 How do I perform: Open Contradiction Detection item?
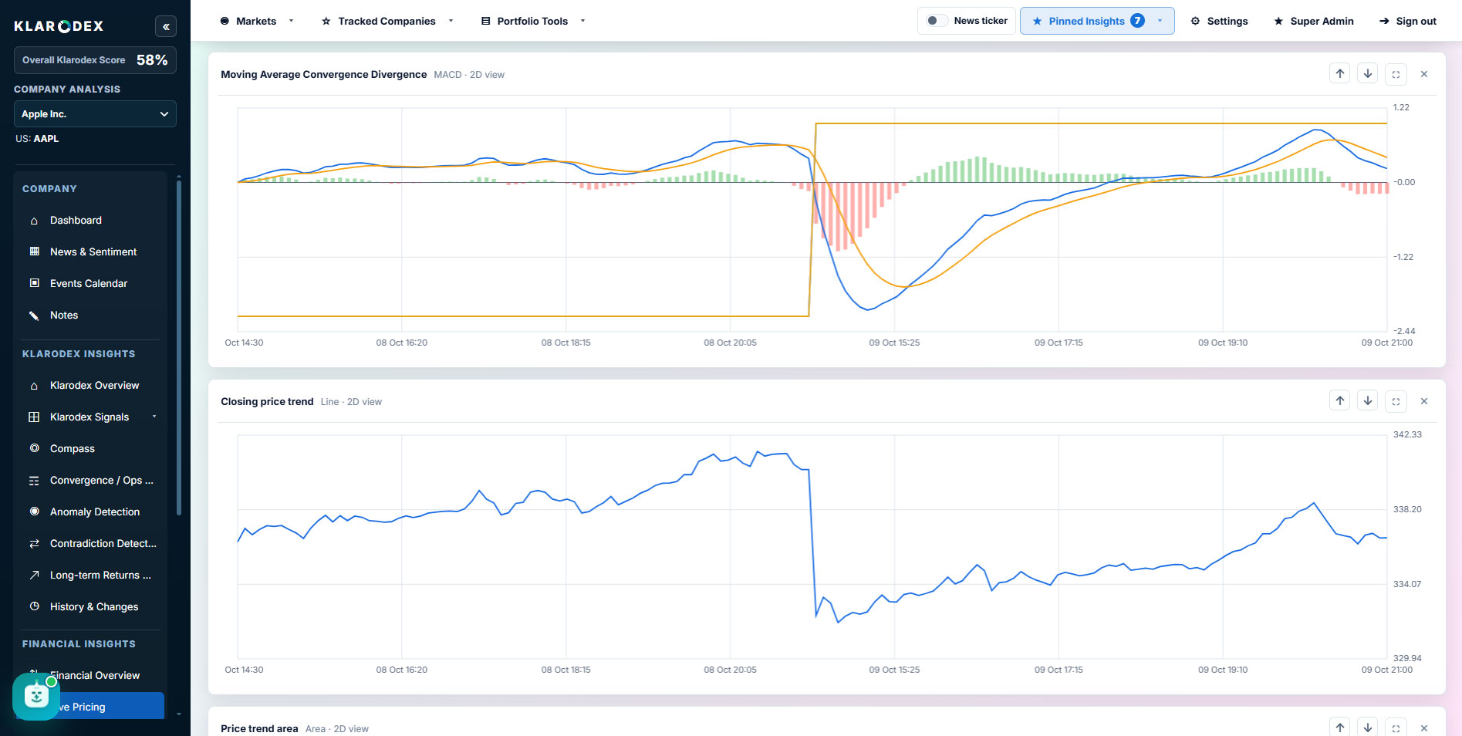coord(91,544)
